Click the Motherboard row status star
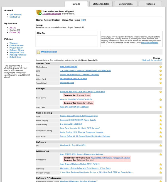 point(161,67)
